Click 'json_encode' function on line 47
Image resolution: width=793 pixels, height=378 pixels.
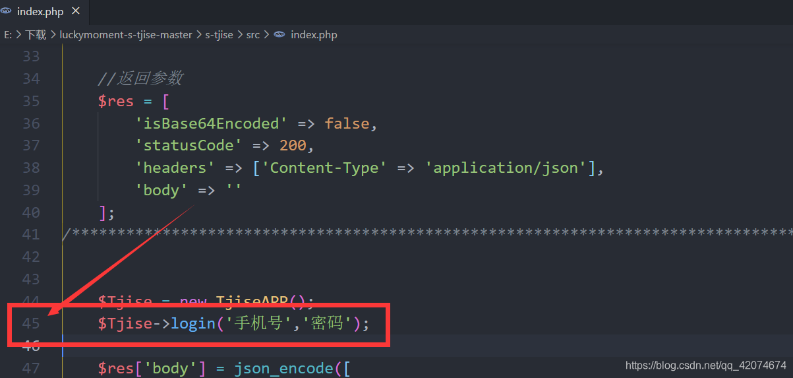[283, 368]
